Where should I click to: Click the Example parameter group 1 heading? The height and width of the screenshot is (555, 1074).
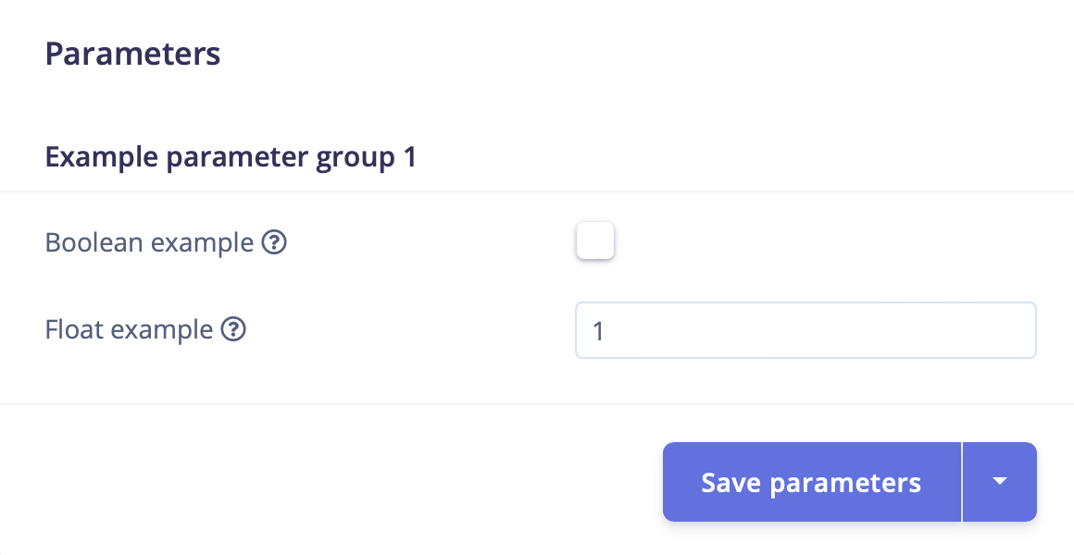click(231, 157)
